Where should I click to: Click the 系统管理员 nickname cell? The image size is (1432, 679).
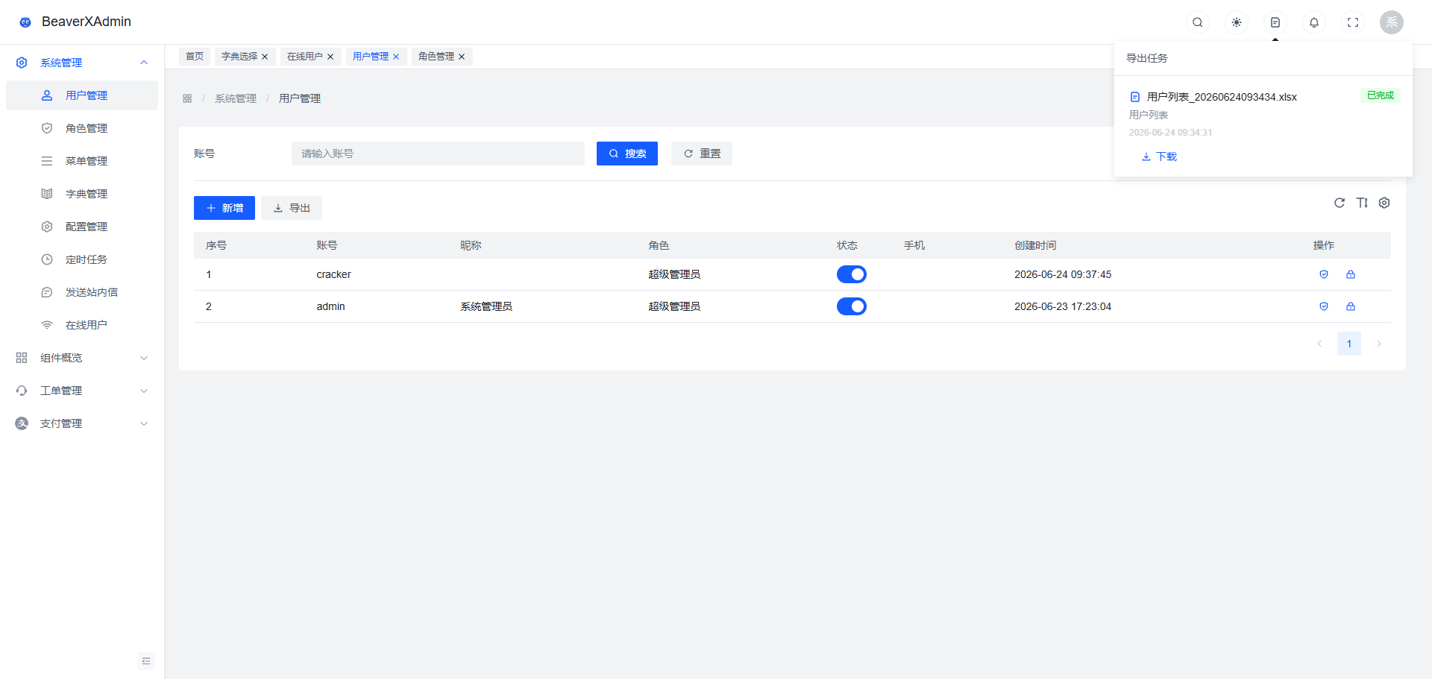[486, 306]
